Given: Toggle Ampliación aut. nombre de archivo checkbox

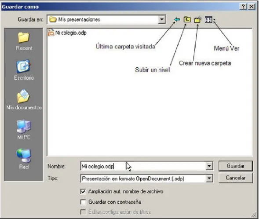Looking at the screenshot, I should [x=83, y=192].
